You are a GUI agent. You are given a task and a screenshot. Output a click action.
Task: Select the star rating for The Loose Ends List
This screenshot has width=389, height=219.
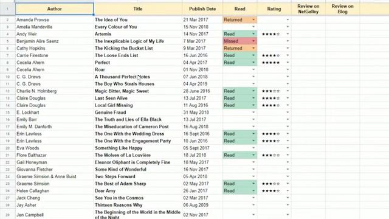point(271,55)
